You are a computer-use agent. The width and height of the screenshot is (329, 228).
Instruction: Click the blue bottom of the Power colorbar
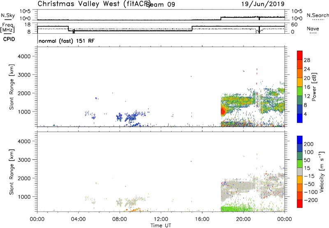coord(300,118)
